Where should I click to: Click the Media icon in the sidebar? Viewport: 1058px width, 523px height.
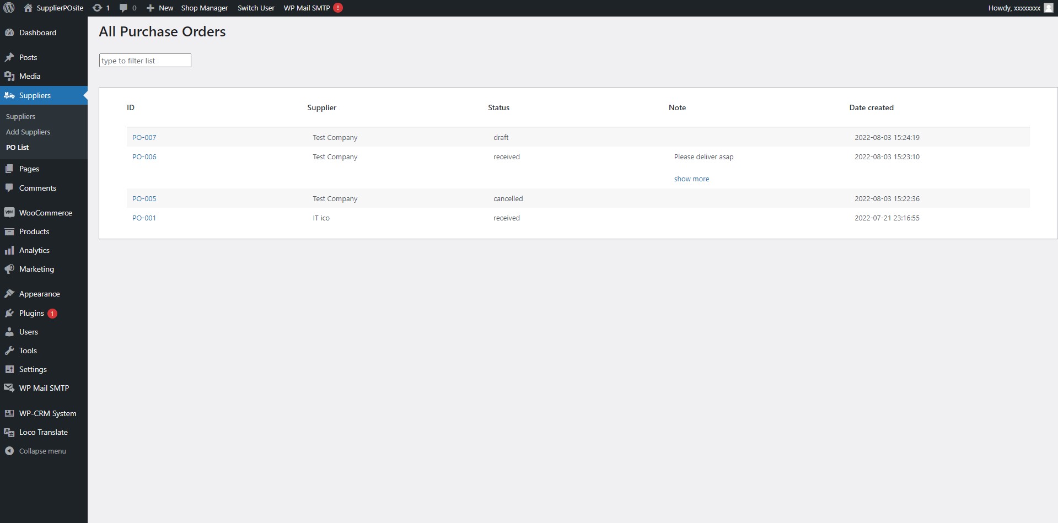[9, 76]
